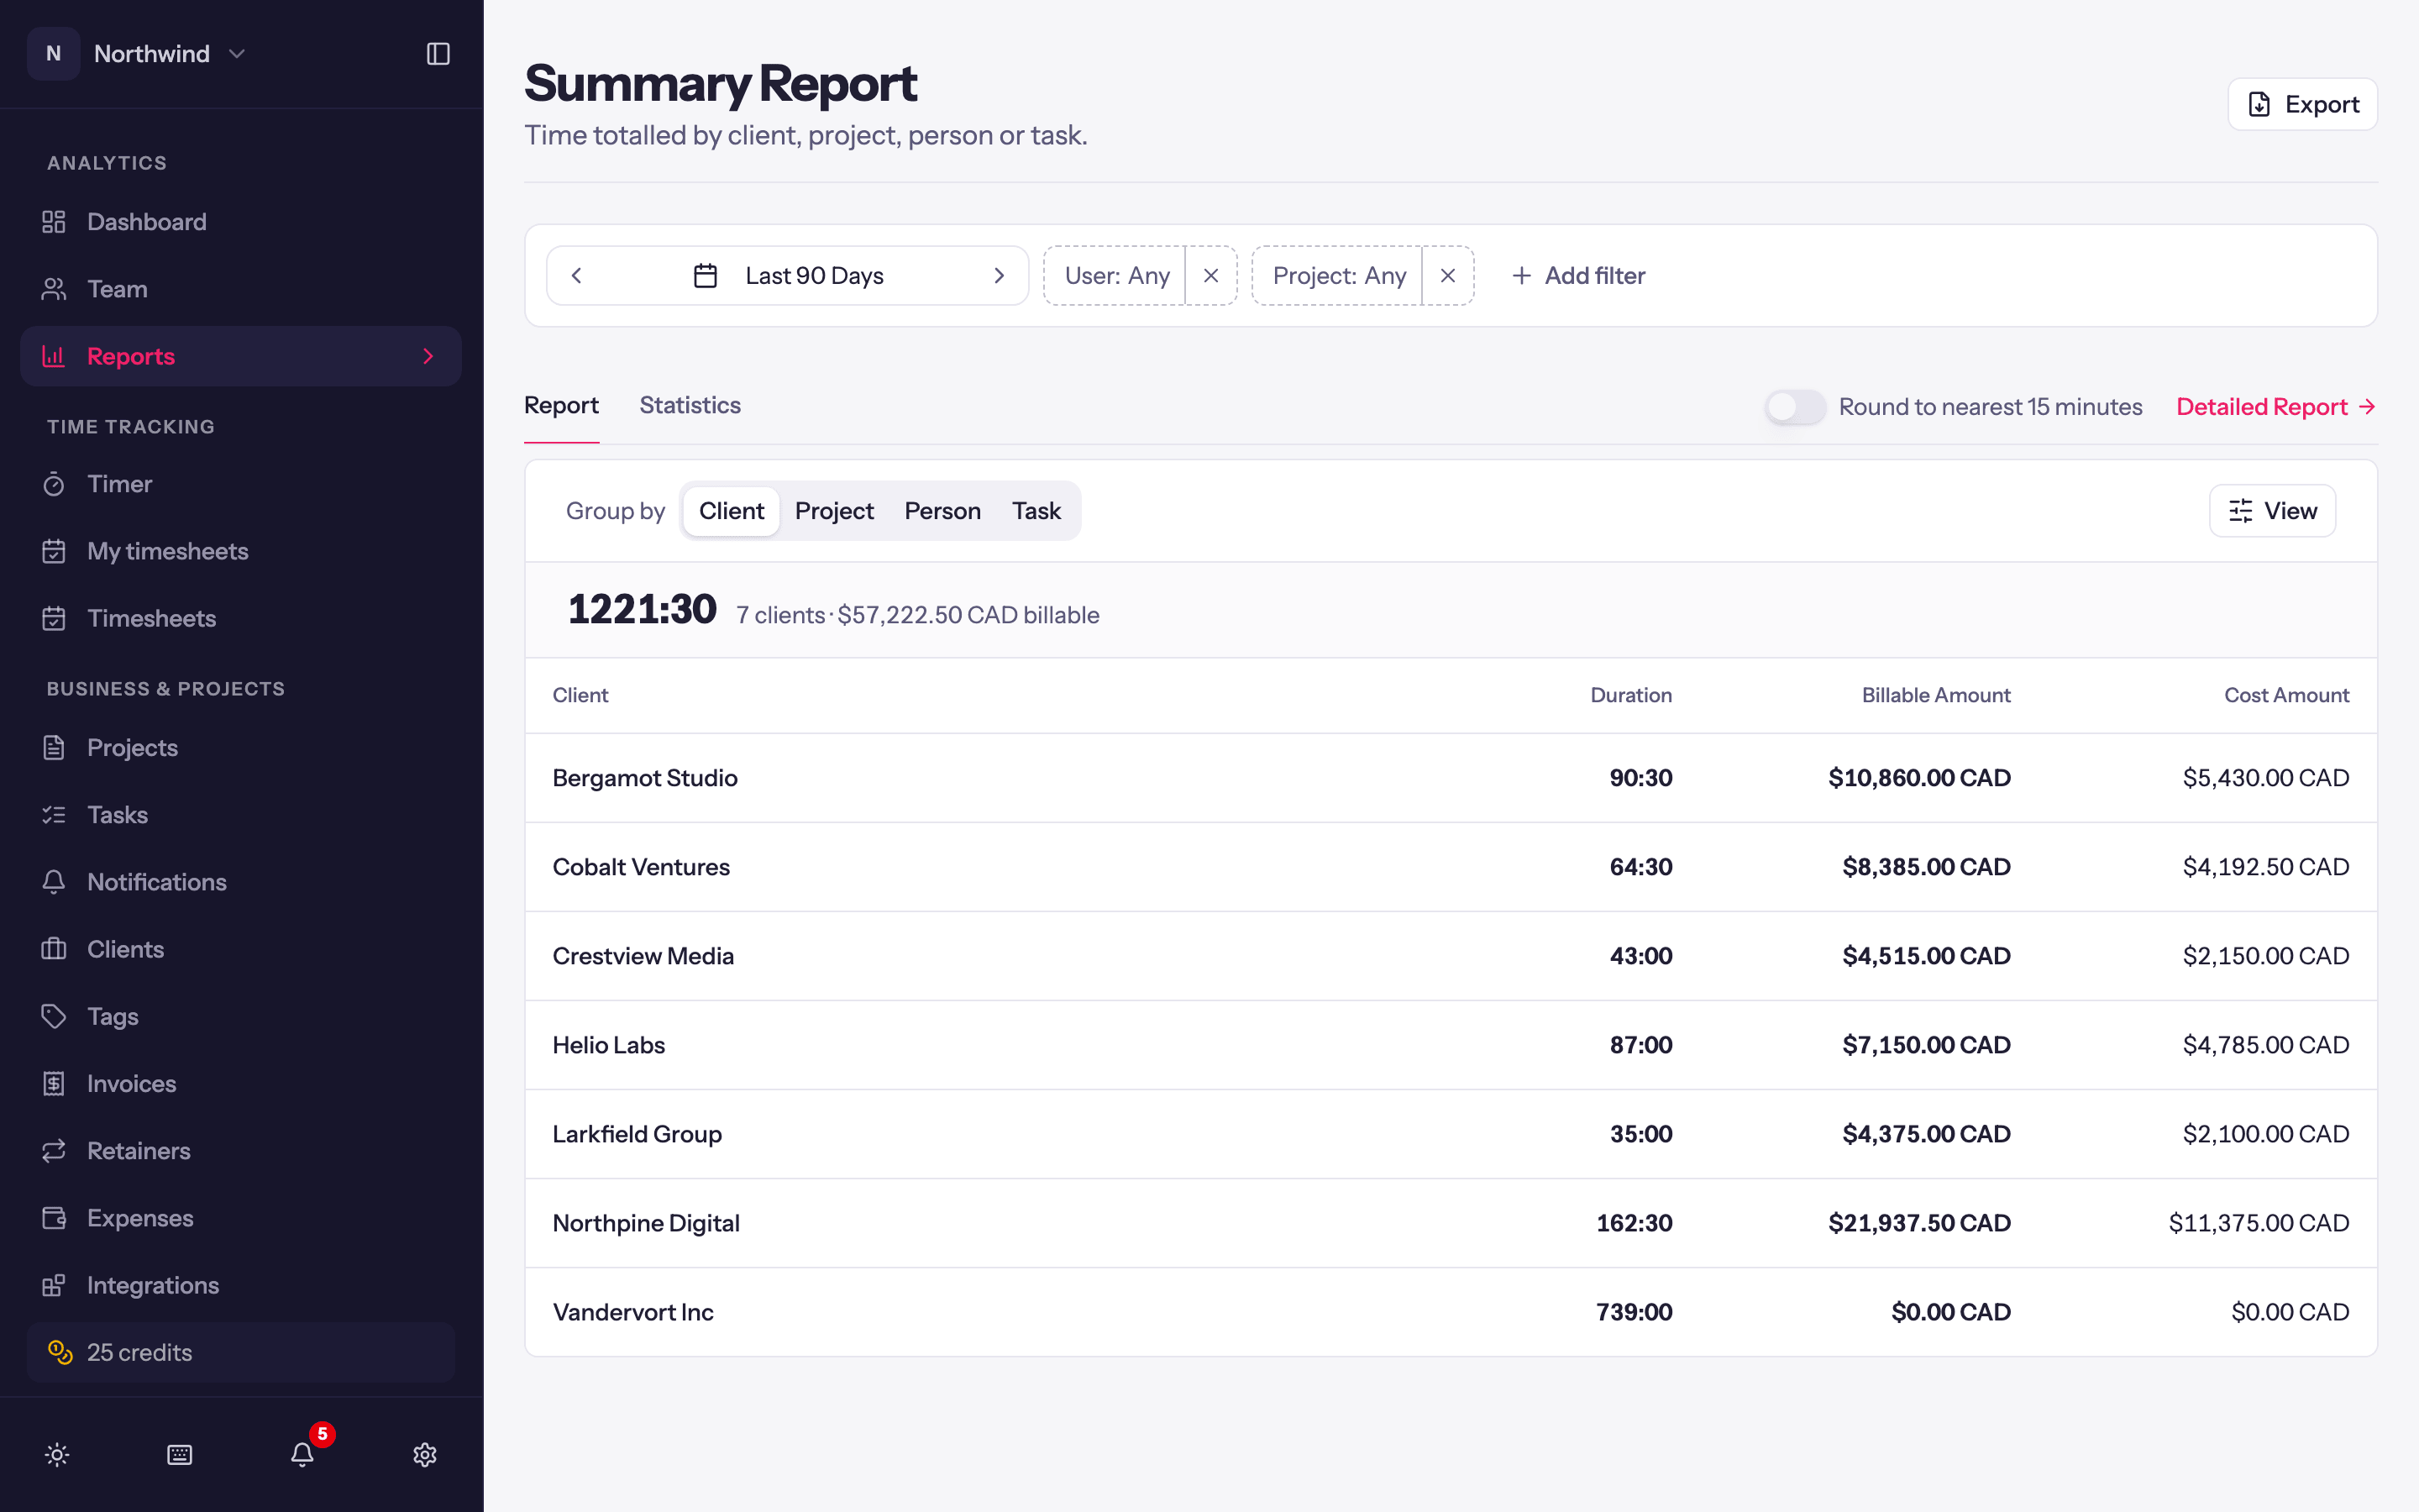Open the Expenses page
Screen dimensions: 2419x1512
[241, 1218]
